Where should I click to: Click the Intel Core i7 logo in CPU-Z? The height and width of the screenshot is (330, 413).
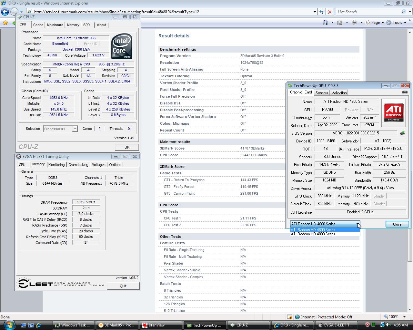[x=122, y=46]
